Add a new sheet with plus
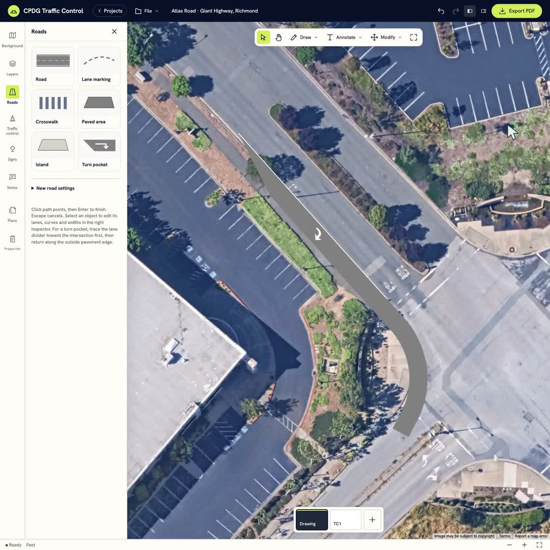 tap(372, 519)
